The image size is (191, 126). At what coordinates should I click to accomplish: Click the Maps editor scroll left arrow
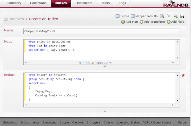tap(26, 62)
